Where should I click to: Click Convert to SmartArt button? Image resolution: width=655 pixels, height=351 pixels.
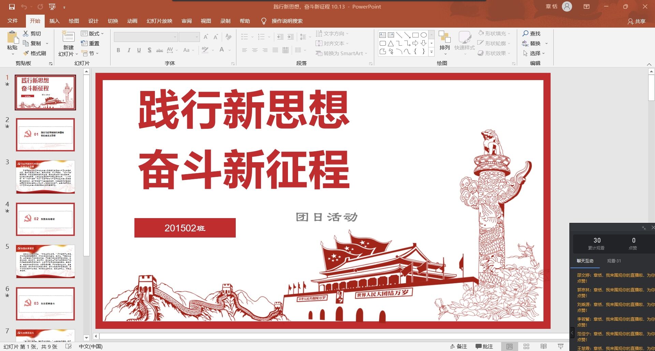point(341,53)
